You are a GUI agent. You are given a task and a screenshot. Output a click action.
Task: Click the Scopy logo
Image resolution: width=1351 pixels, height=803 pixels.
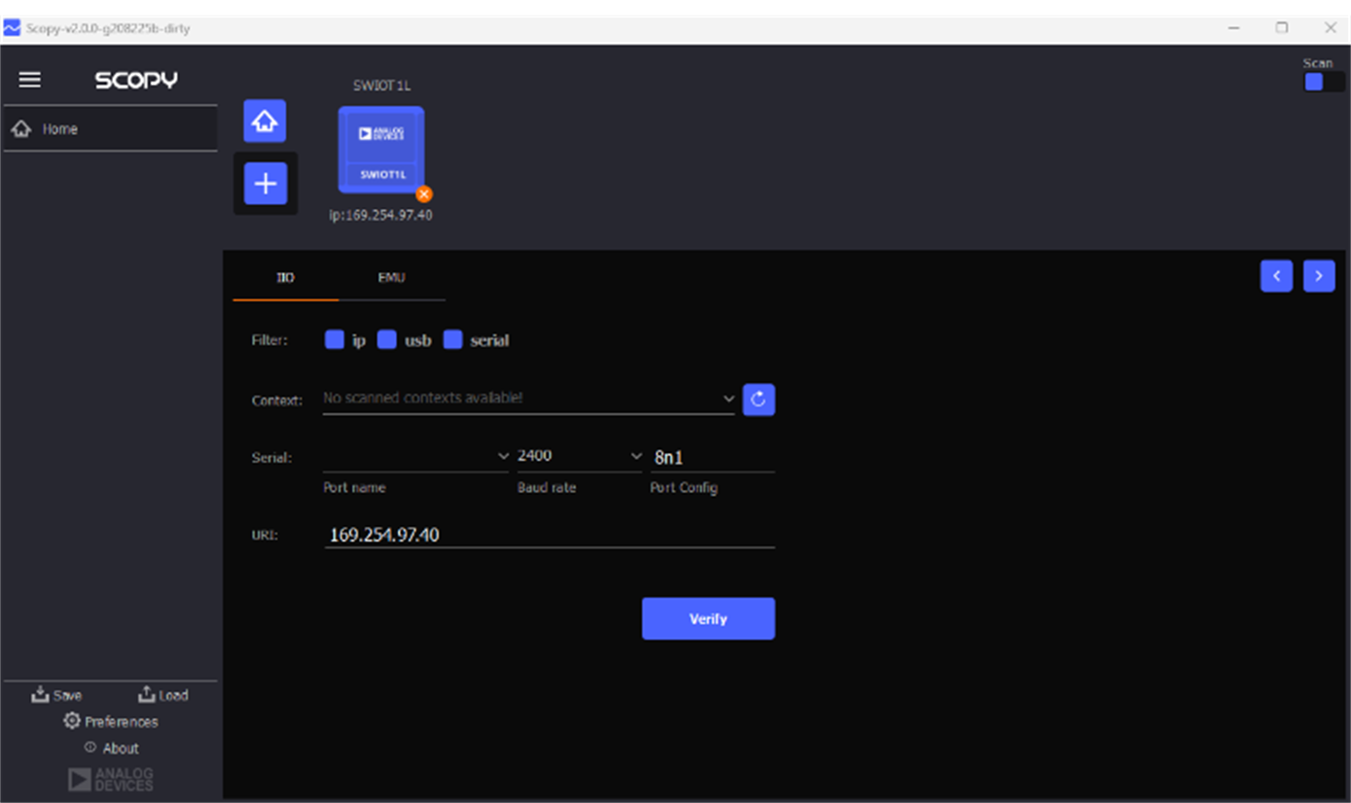point(136,80)
